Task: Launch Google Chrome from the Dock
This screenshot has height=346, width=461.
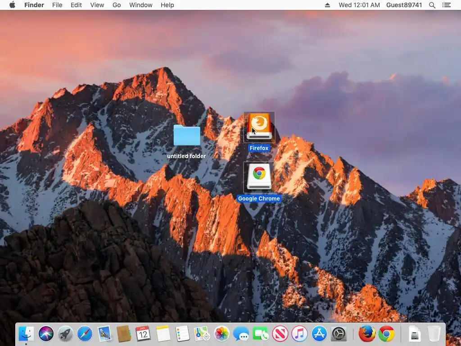Action: [386, 334]
